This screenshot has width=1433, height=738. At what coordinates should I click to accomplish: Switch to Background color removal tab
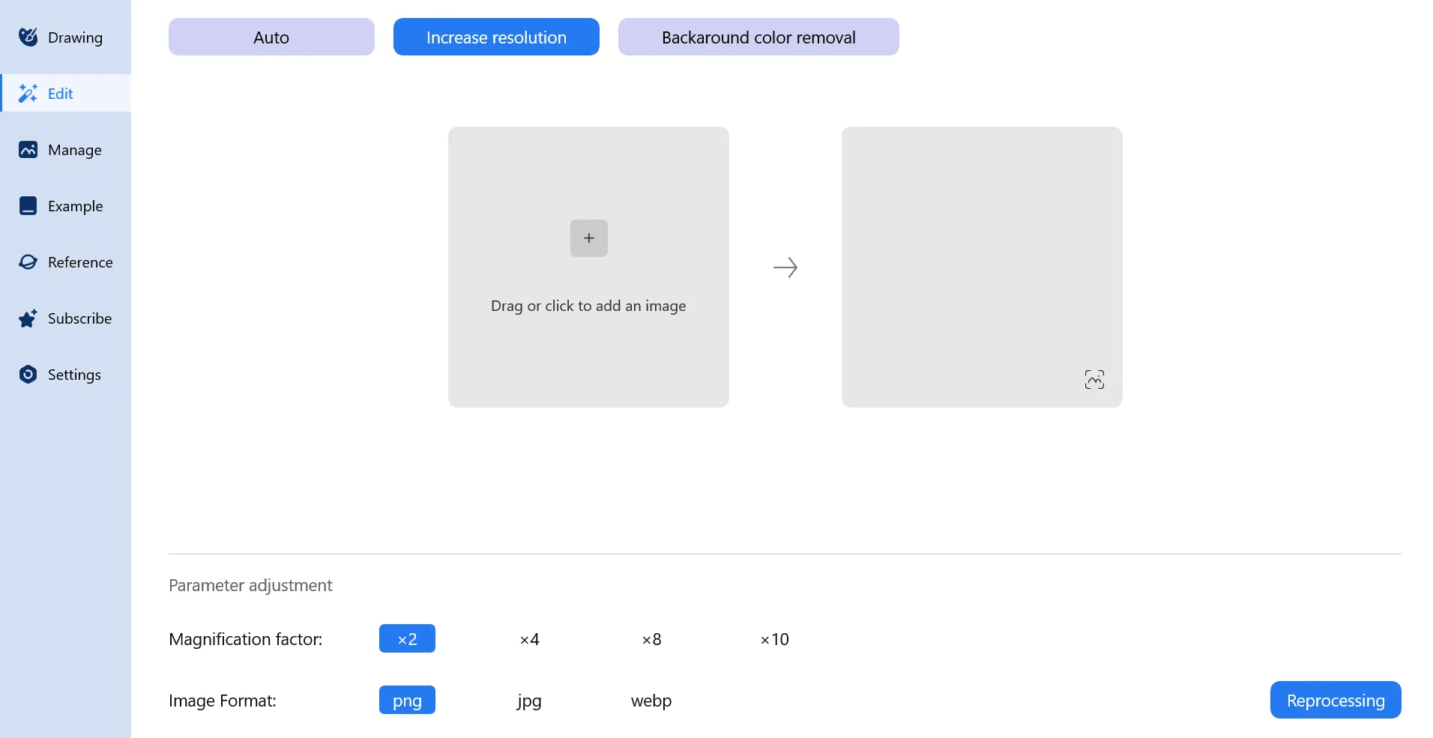tap(758, 37)
